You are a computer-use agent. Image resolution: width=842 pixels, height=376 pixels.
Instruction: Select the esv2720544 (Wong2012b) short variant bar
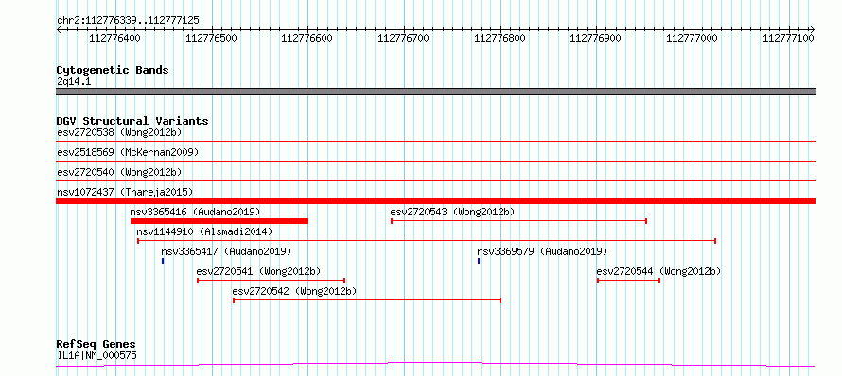628,281
